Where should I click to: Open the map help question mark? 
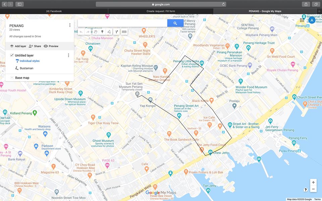[306, 190]
